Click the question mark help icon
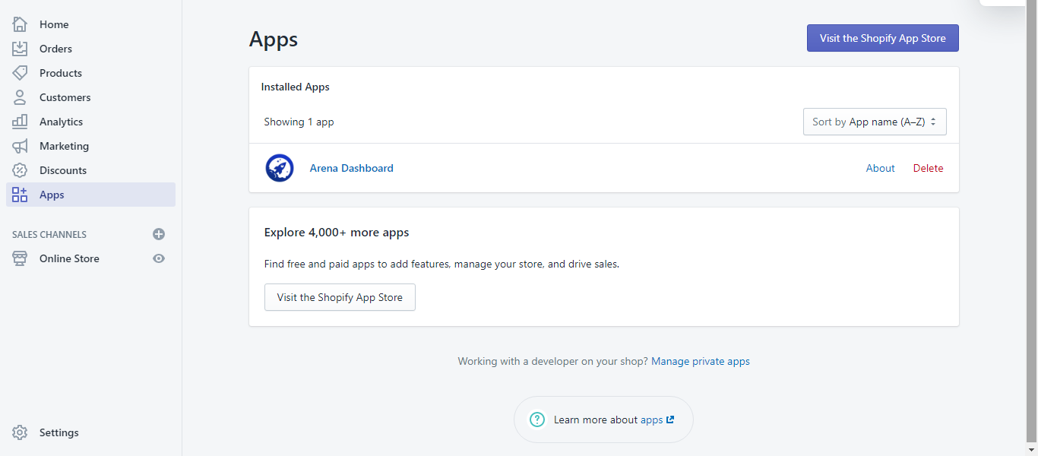The image size is (1038, 456). pos(537,420)
